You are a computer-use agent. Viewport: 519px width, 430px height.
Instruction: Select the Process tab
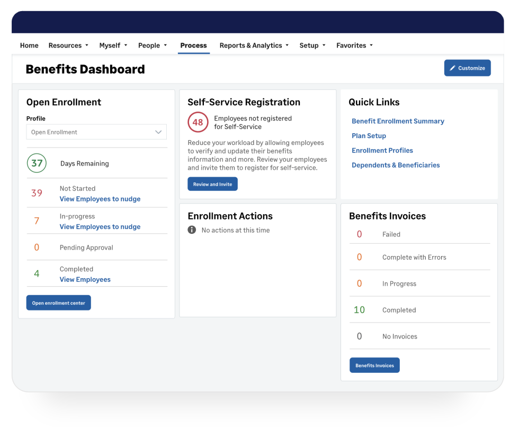tap(193, 45)
